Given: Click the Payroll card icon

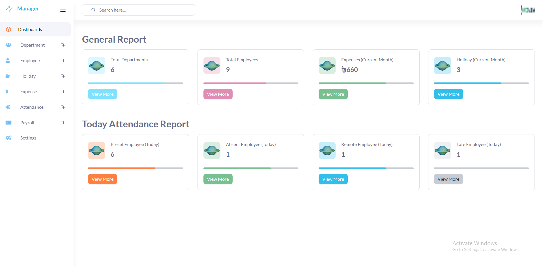Looking at the screenshot, I should pos(8,123).
